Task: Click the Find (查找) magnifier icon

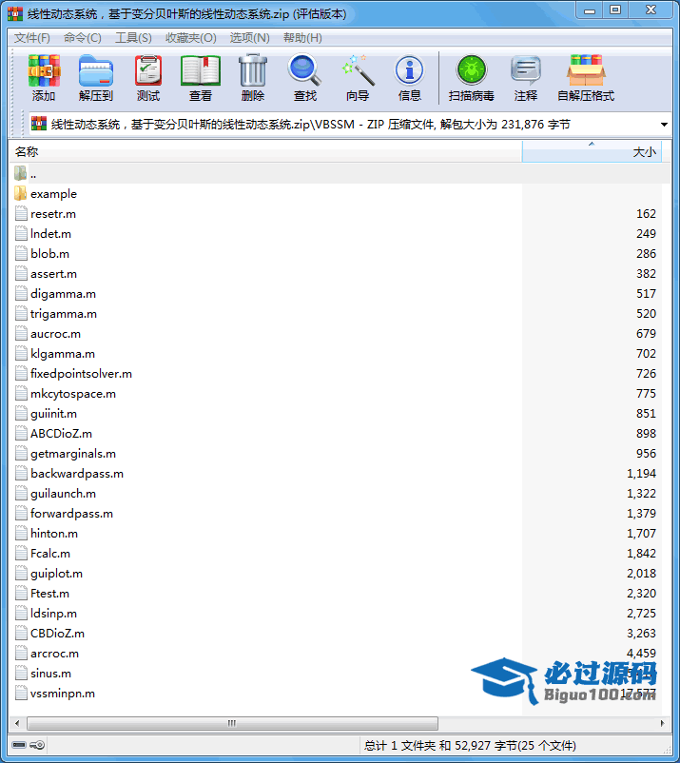Action: click(305, 71)
